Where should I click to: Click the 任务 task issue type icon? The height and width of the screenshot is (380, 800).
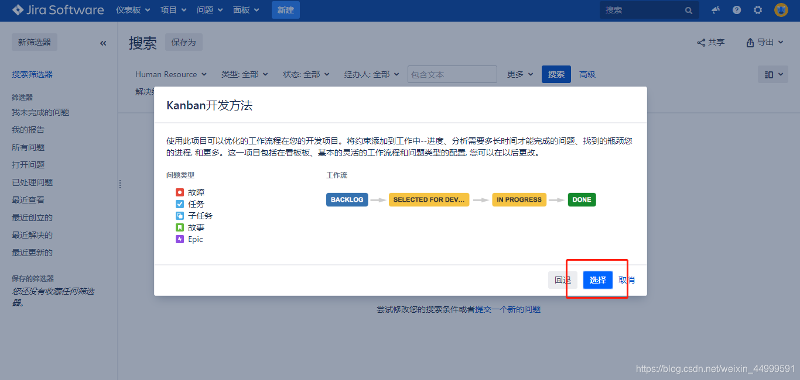tap(180, 204)
